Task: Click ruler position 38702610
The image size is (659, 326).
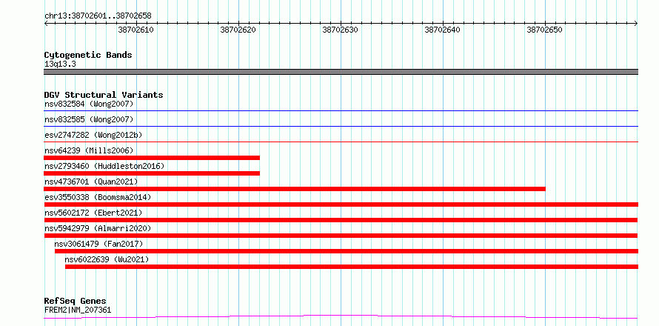Action: coord(136,30)
